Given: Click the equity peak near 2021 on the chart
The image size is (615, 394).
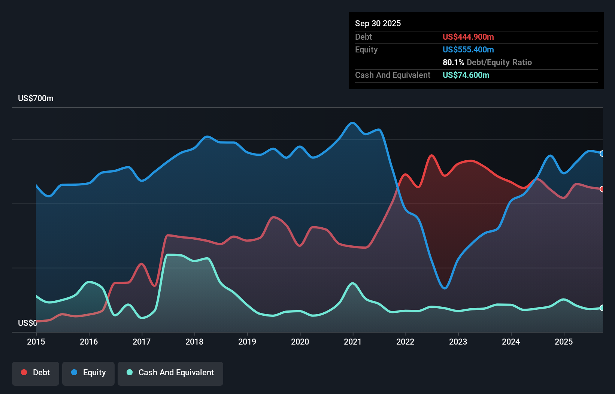Looking at the screenshot, I should [x=352, y=123].
